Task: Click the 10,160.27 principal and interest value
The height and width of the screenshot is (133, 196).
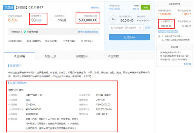Action: [x=186, y=26]
